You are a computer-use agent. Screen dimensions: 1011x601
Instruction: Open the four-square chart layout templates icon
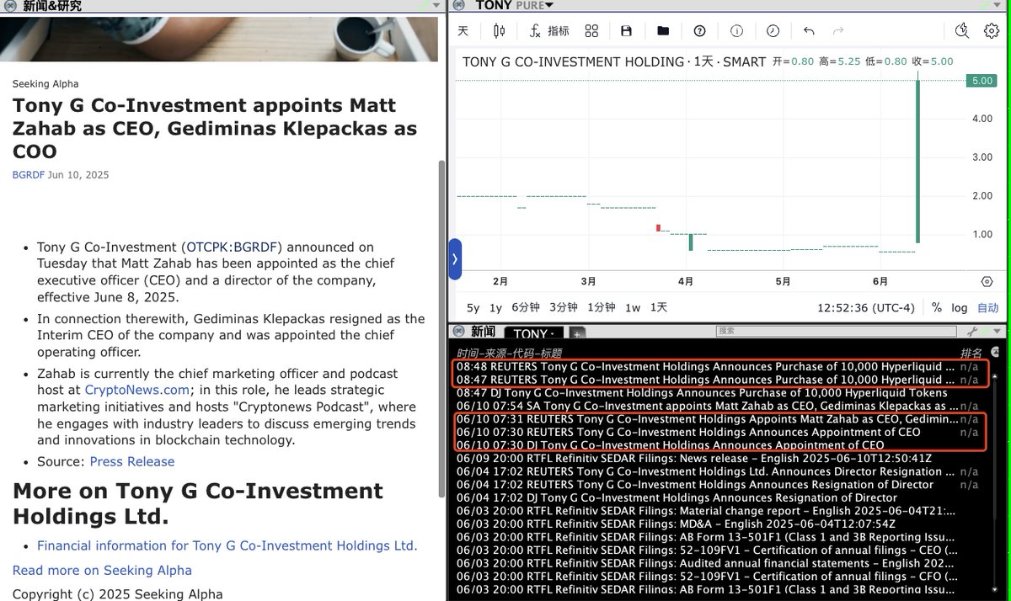591,31
